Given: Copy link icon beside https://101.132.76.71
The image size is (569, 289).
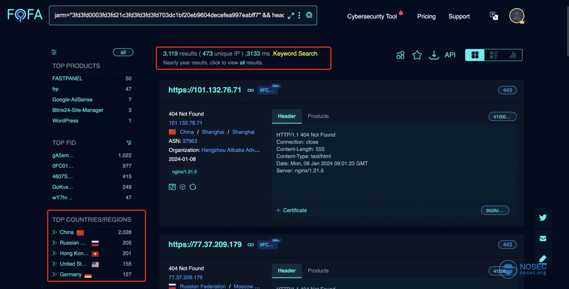Looking at the screenshot, I should [x=251, y=90].
